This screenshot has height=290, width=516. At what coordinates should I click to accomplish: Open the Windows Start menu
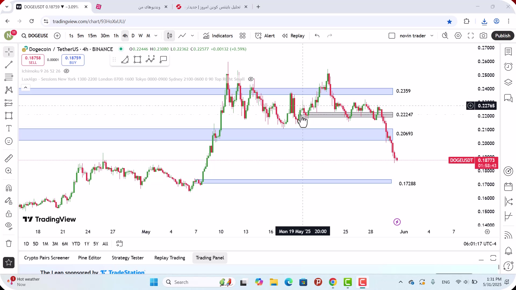[154, 282]
